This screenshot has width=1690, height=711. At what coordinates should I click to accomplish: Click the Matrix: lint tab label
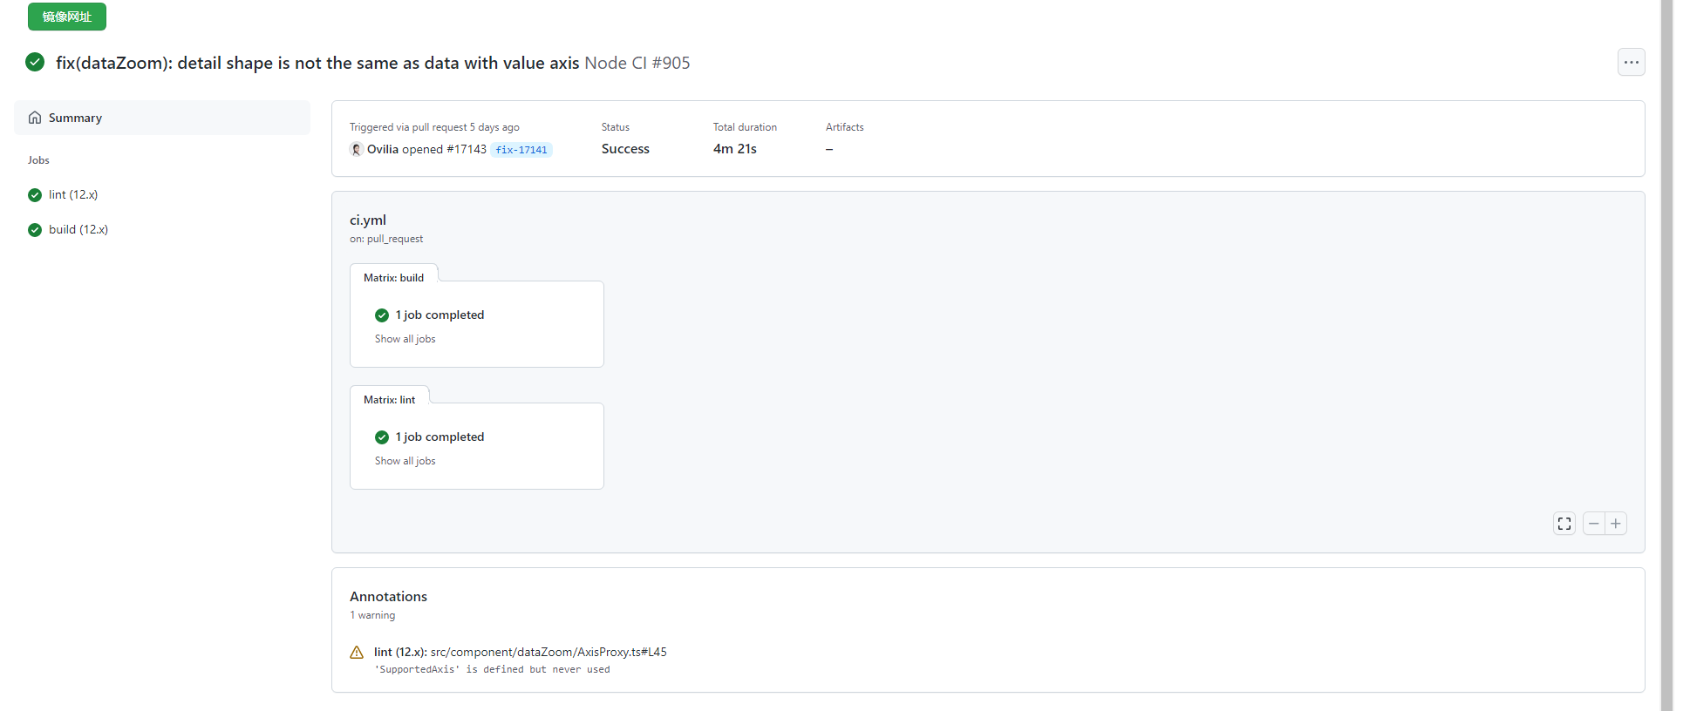(390, 400)
